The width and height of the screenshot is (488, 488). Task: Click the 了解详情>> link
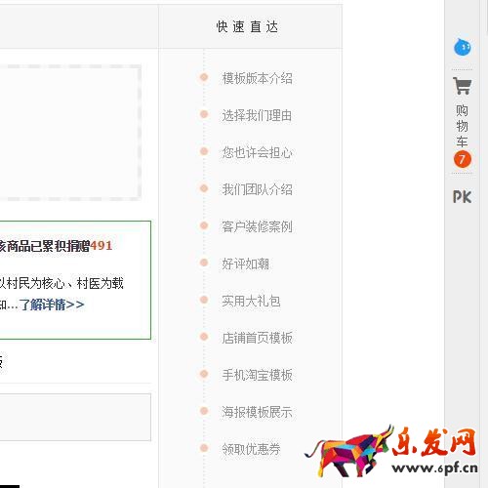coord(52,305)
